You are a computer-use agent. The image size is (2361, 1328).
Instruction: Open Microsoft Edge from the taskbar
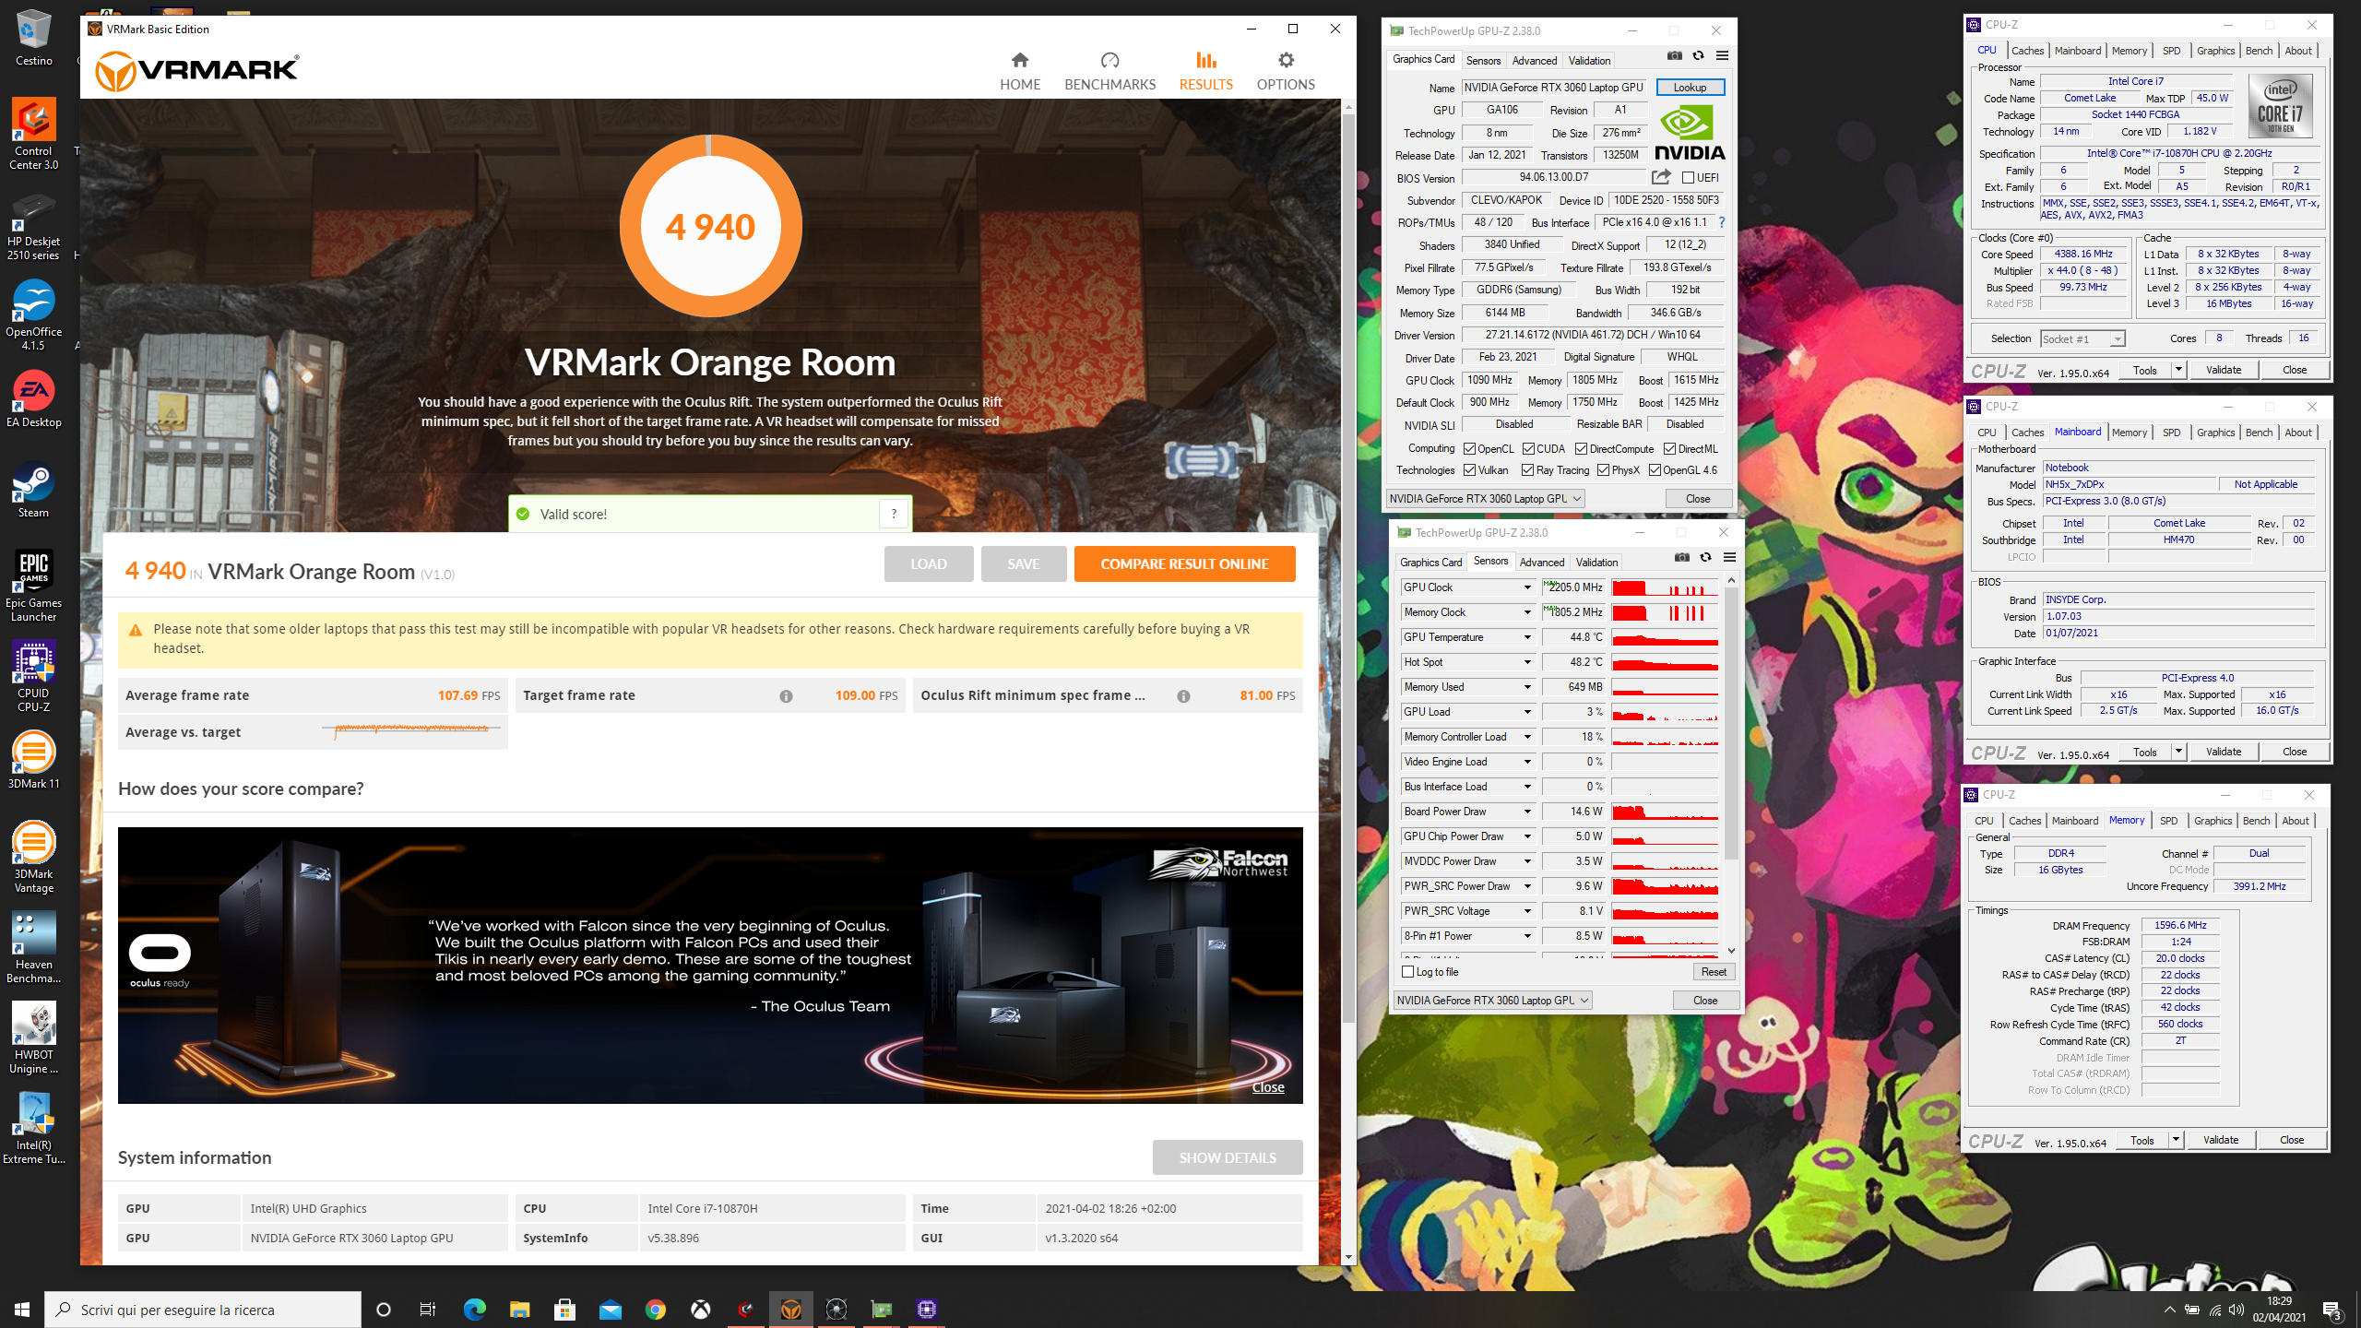pyautogui.click(x=474, y=1310)
